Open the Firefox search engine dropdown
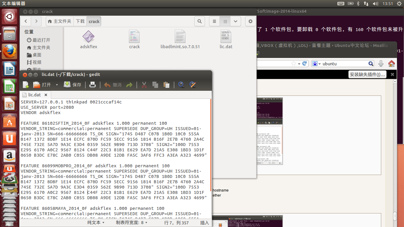The width and height of the screenshot is (404, 227). pos(317,64)
